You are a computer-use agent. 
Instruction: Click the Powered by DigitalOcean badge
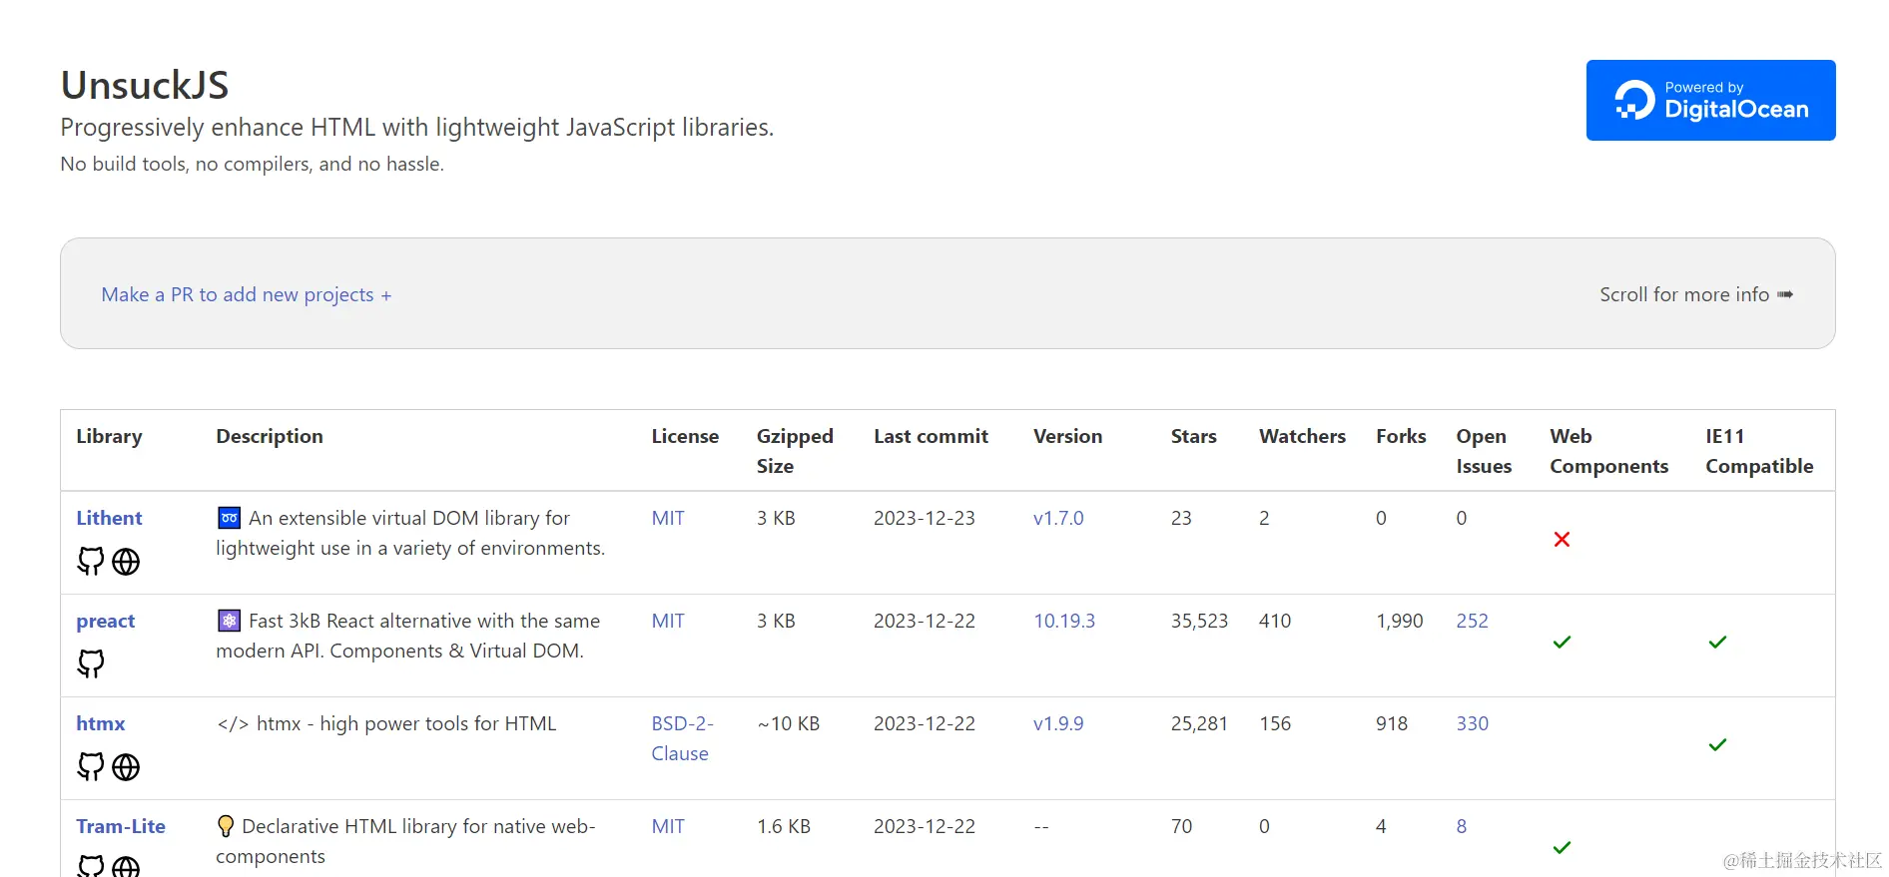[x=1710, y=100]
